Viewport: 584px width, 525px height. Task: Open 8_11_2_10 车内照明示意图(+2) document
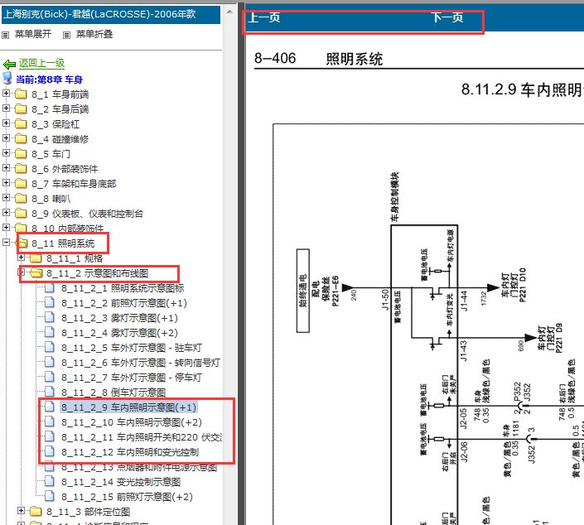(132, 422)
